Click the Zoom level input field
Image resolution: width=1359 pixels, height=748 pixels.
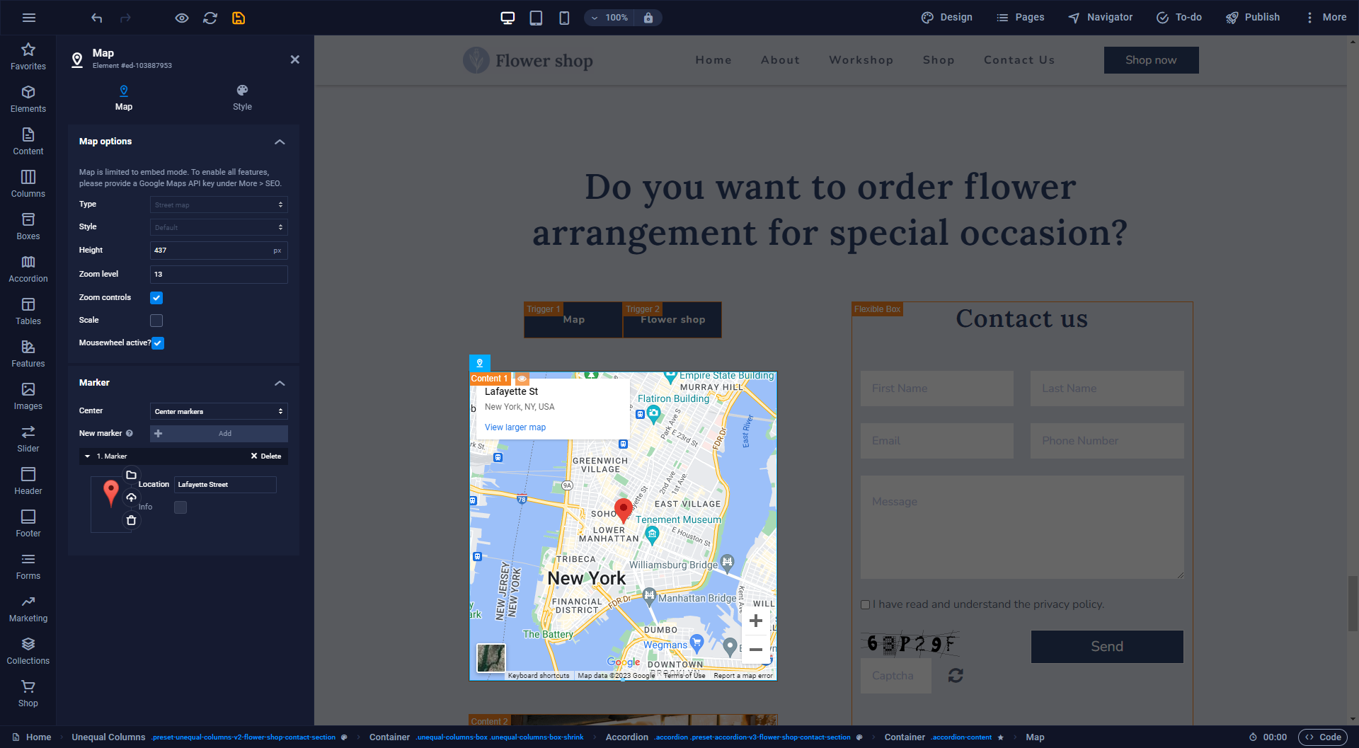coord(219,275)
